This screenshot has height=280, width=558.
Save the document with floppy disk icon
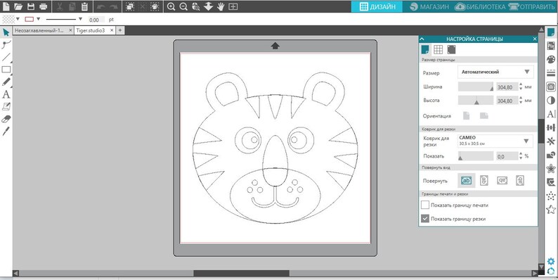coord(31,6)
